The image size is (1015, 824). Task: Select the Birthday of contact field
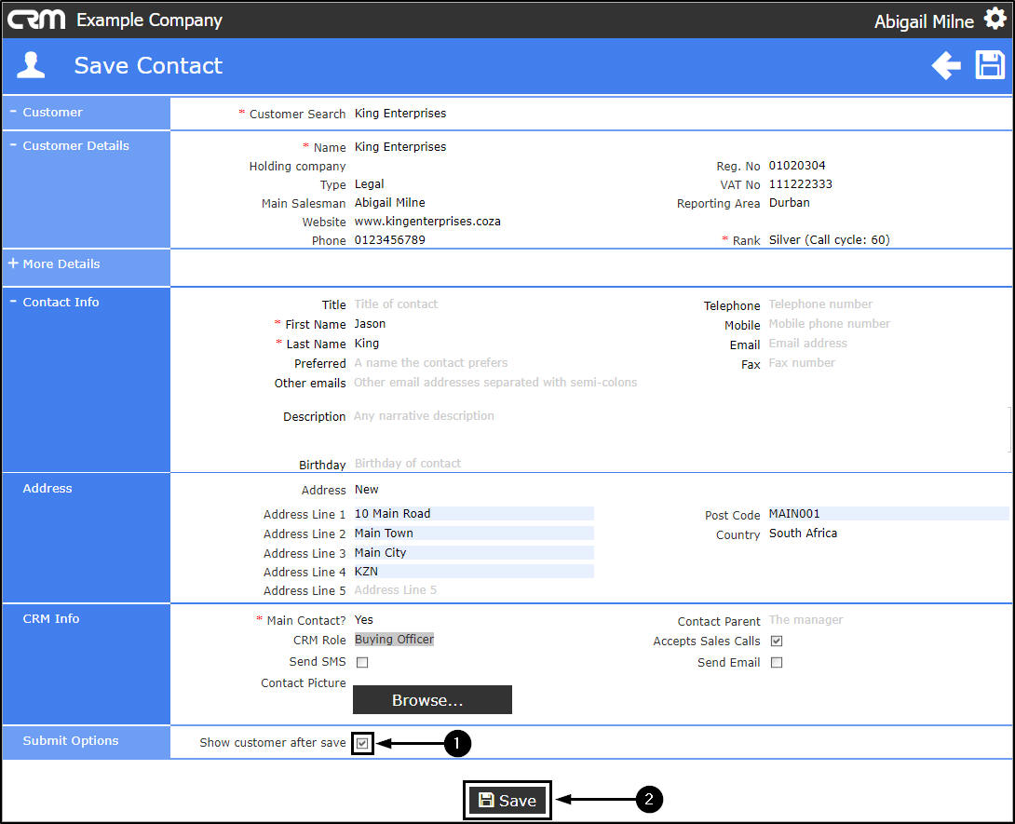(x=408, y=464)
